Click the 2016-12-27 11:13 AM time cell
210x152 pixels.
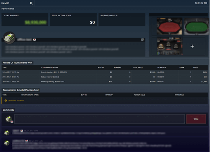tap(11, 72)
